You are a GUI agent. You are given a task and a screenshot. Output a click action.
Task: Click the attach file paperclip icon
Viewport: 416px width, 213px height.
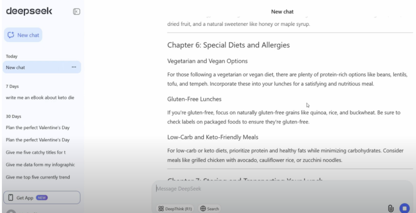coord(391,208)
